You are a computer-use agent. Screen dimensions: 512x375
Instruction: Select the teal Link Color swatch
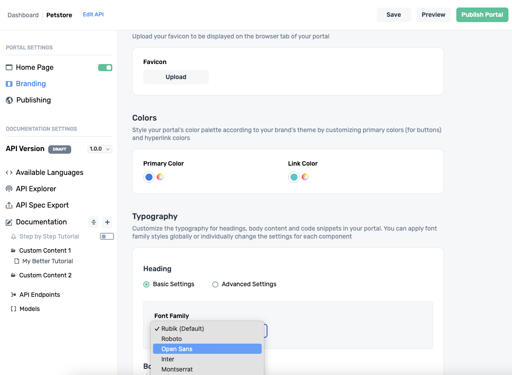tap(294, 177)
